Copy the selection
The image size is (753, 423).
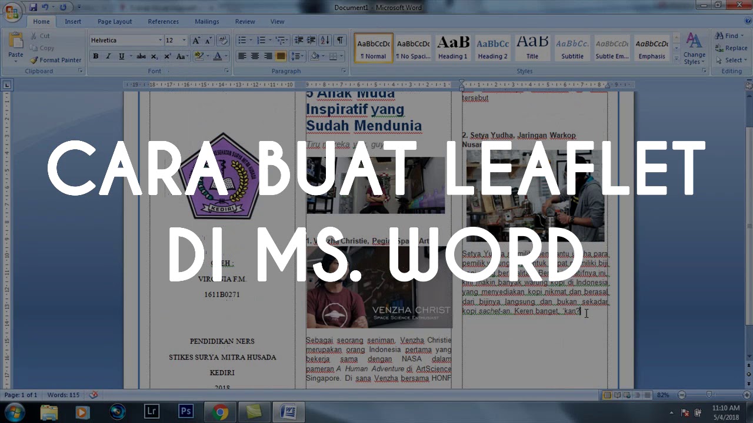click(x=42, y=48)
